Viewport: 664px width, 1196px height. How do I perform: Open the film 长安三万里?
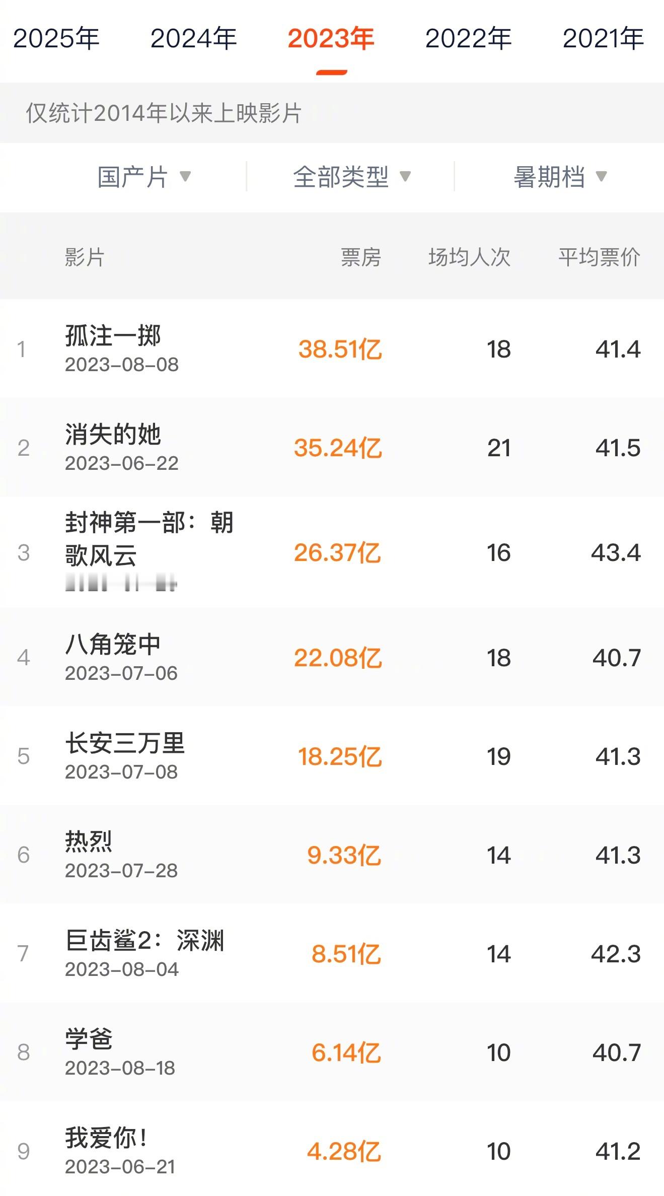tap(332, 756)
